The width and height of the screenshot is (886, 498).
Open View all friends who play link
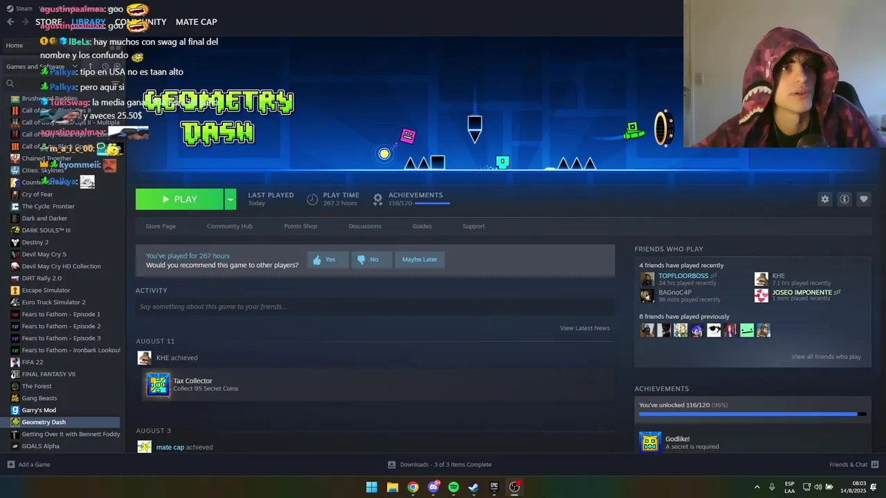point(826,357)
